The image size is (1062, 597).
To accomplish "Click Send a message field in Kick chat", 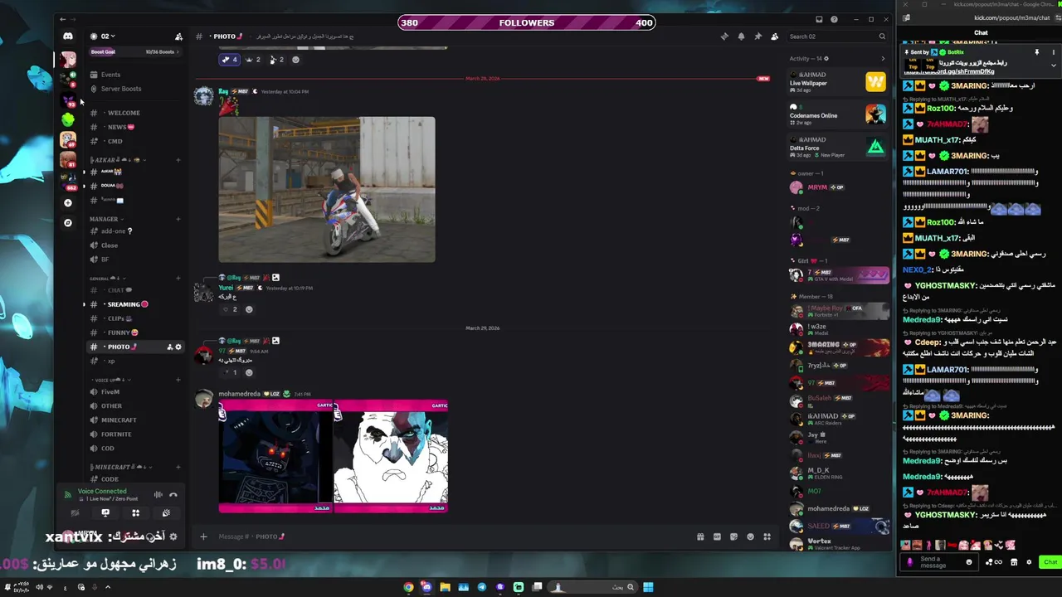I will click(x=940, y=562).
